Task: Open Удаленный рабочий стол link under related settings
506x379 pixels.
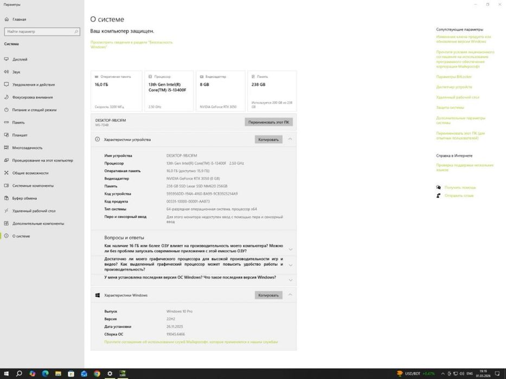Action: tap(458, 97)
